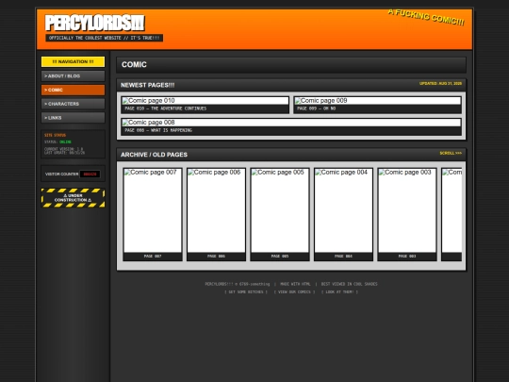509x382 pixels.
Task: Click 'MADE WITH HTML' footer text
Action: pyautogui.click(x=295, y=284)
